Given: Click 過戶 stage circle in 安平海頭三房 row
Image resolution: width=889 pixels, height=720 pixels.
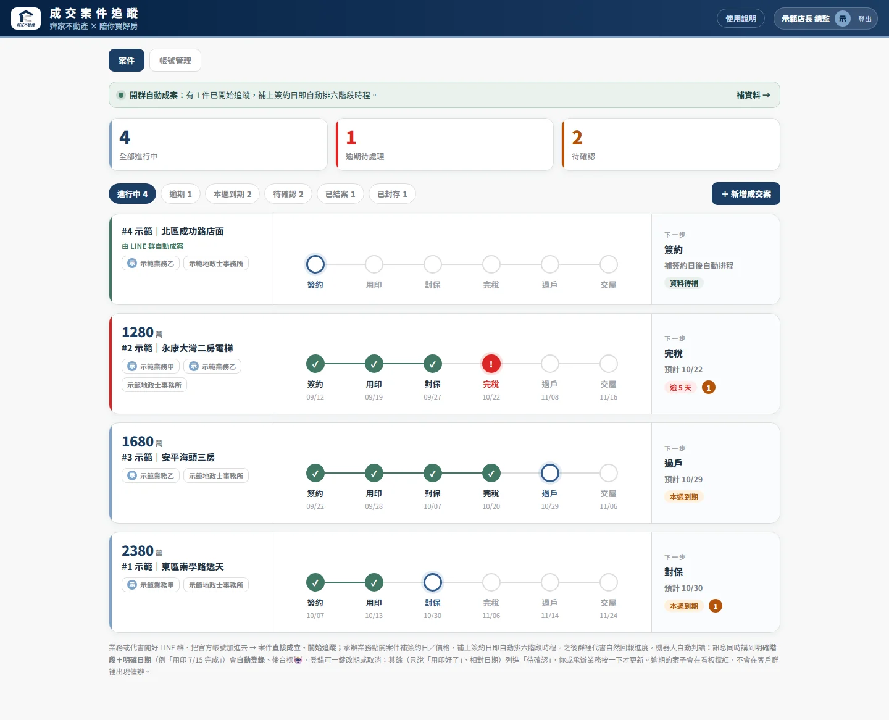Looking at the screenshot, I should [550, 473].
